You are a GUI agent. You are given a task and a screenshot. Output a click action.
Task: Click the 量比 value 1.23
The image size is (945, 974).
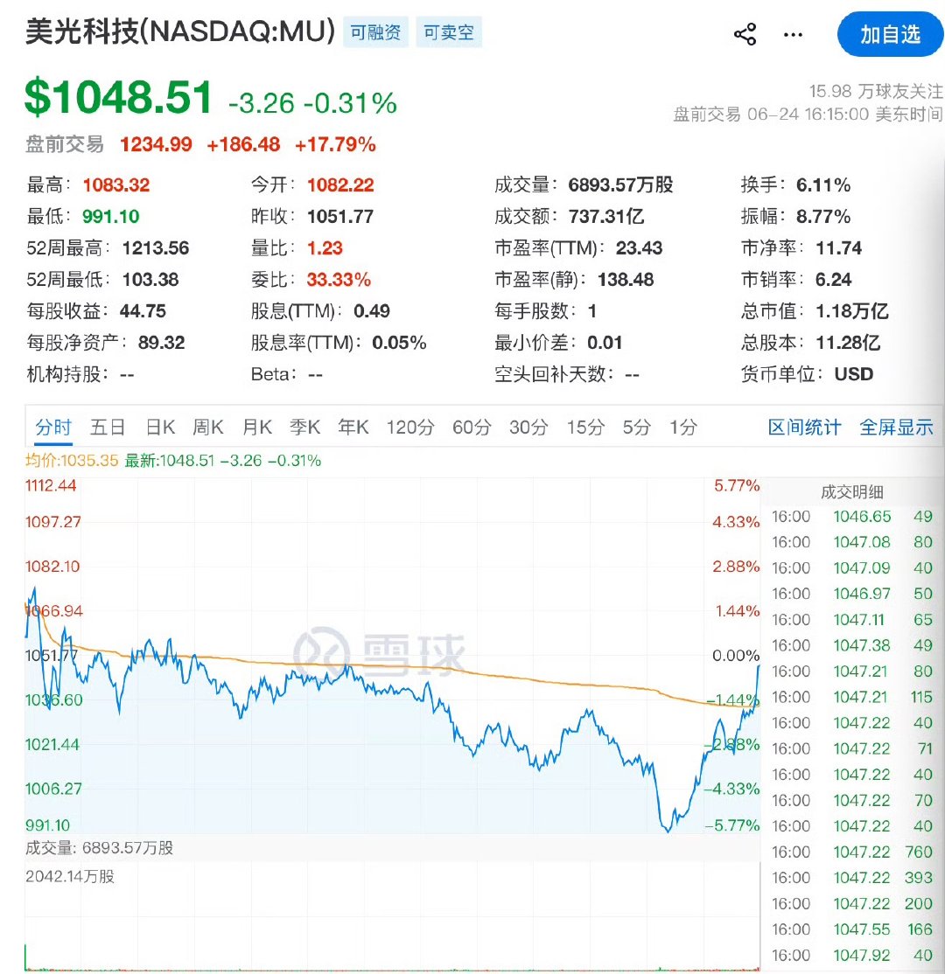pyautogui.click(x=325, y=248)
